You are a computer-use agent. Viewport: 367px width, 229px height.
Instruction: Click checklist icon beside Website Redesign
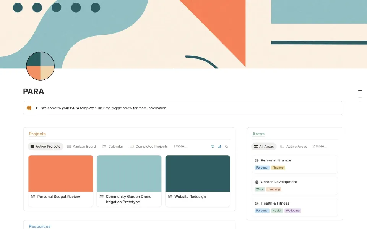pyautogui.click(x=170, y=197)
